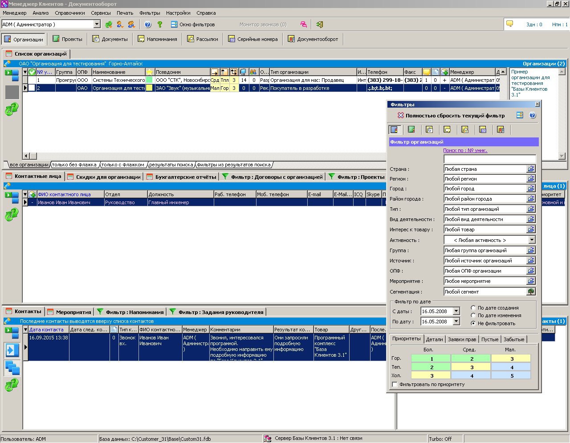This screenshot has height=443, width=570.
Task: Click the search input field under Поиск по
Action: [489, 159]
